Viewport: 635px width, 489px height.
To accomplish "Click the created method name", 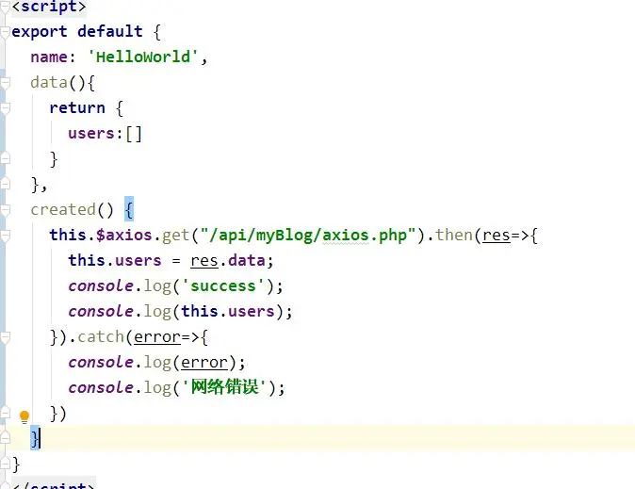I will click(63, 210).
